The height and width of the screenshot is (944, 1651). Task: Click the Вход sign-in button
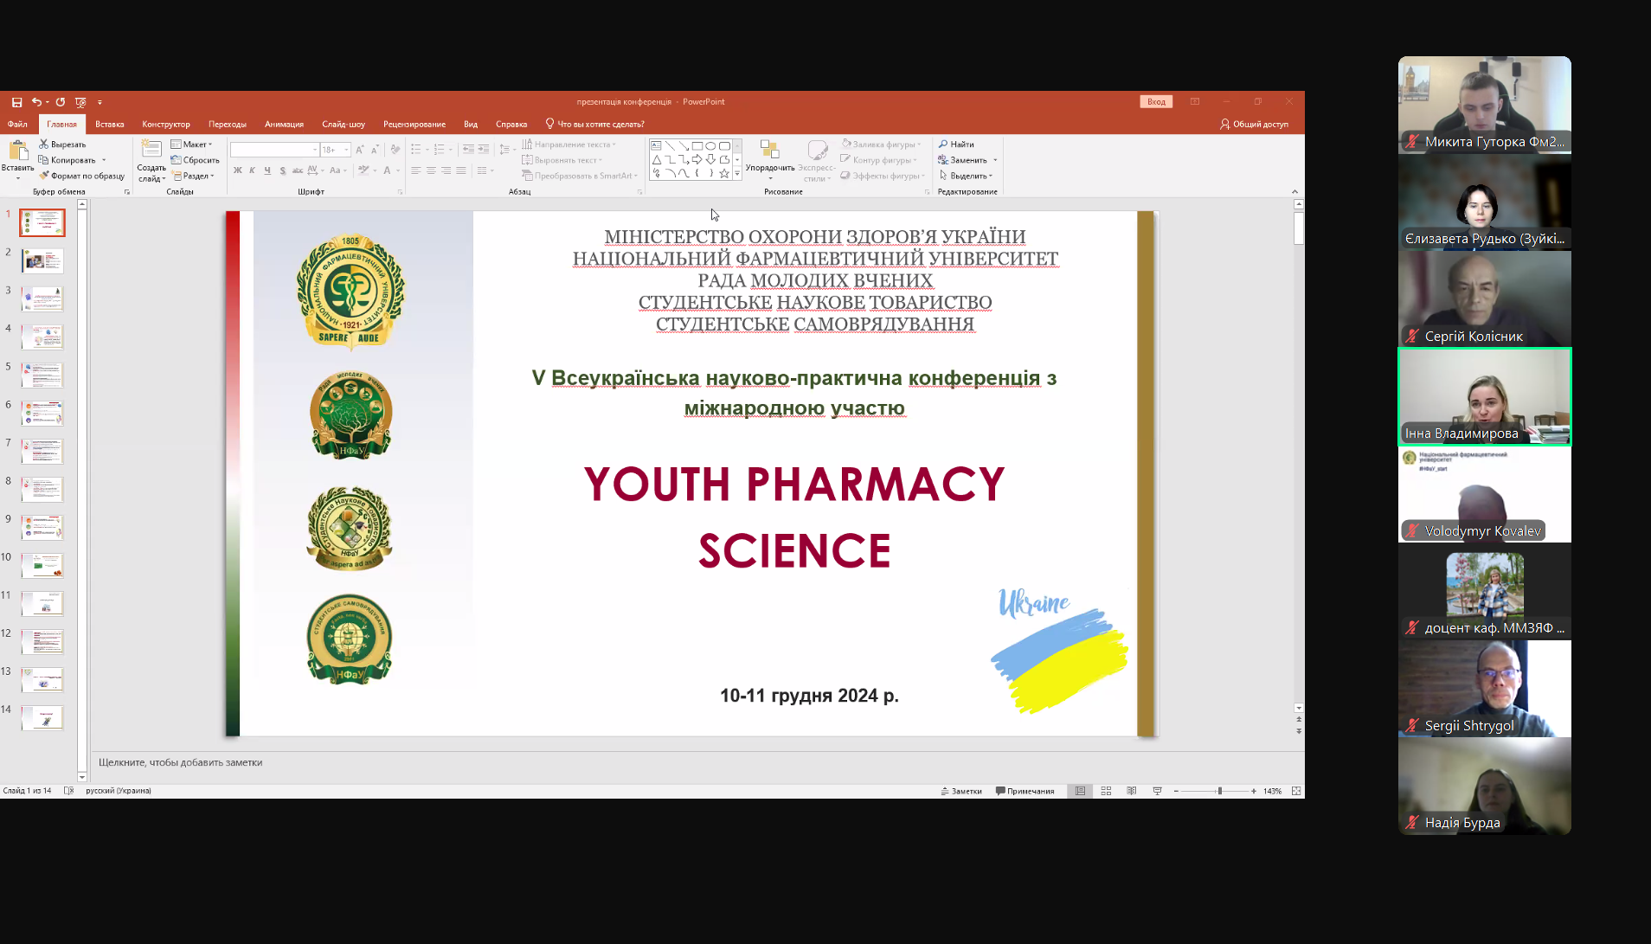1156,102
